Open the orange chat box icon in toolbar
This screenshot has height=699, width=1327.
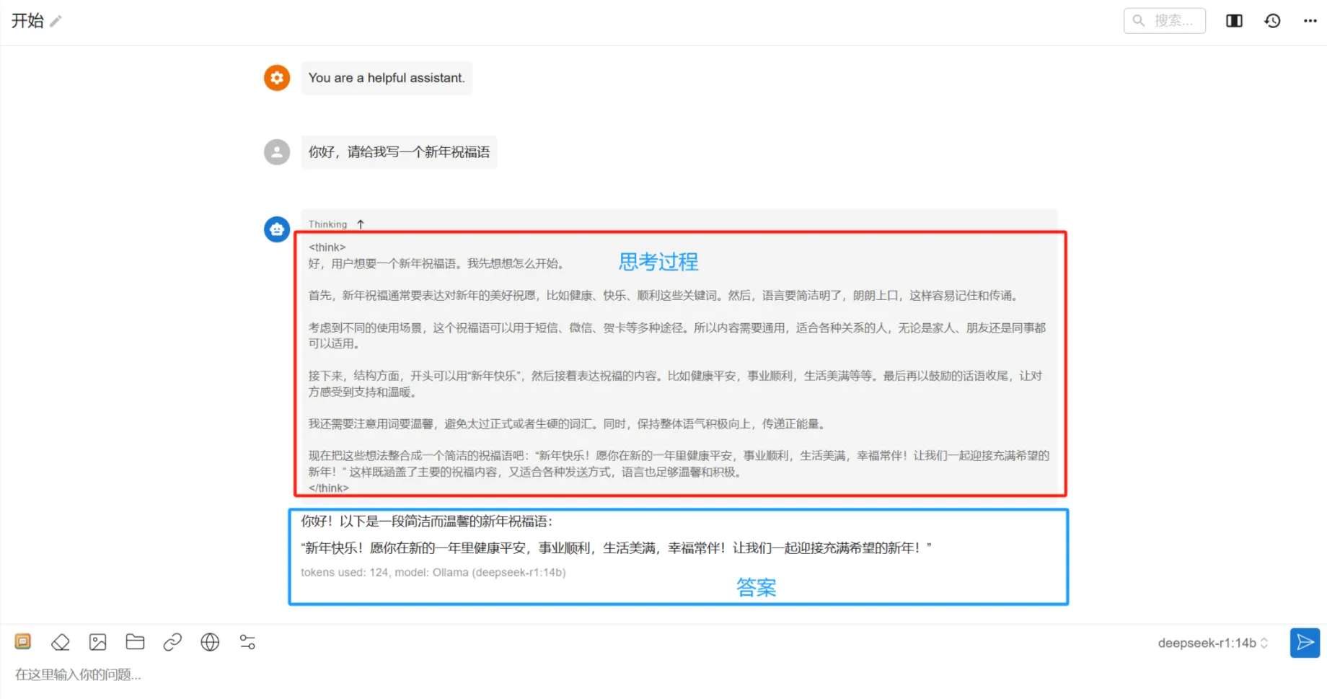point(23,641)
